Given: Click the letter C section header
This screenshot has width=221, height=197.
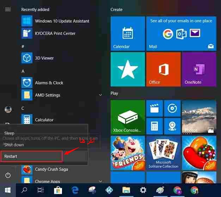Looking at the screenshot, I should (23, 108).
